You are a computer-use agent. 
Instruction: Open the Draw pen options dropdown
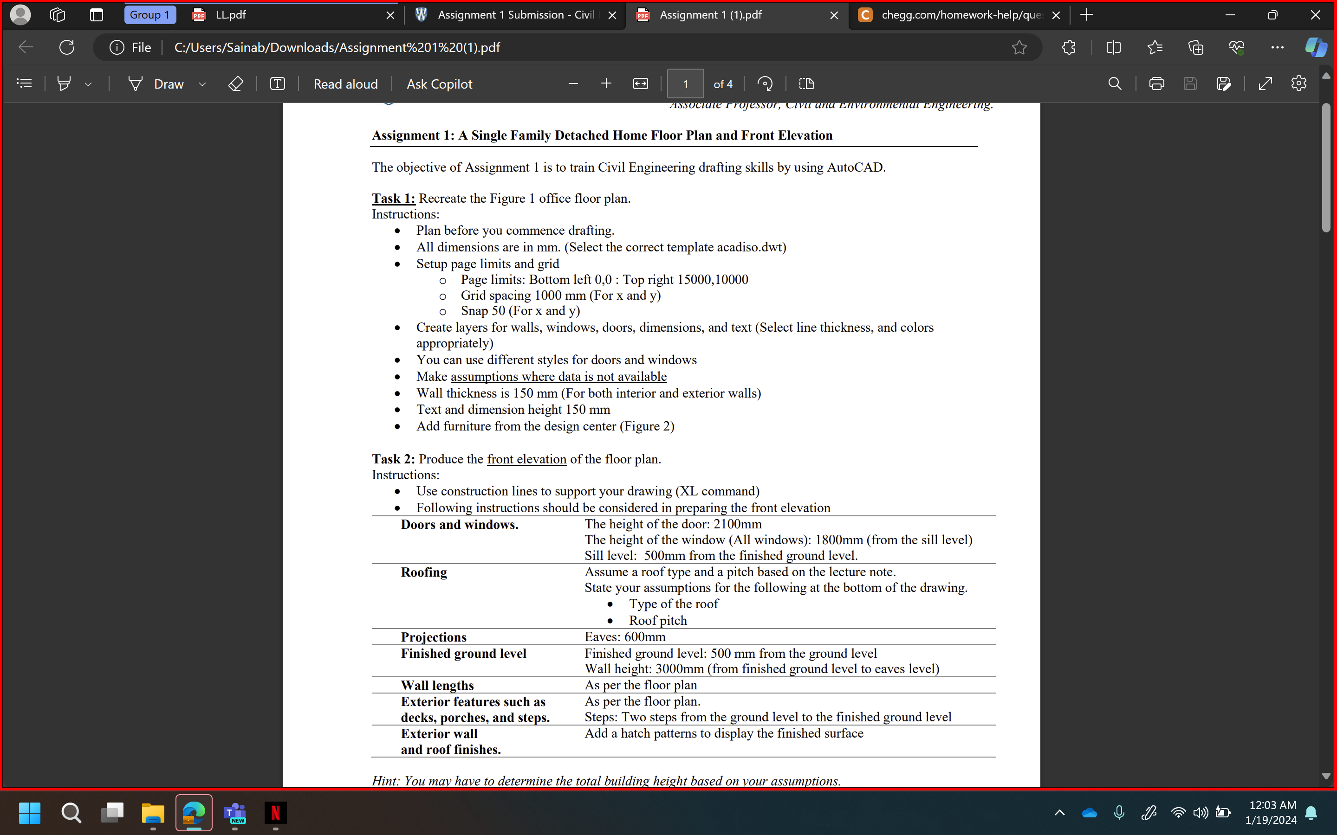pos(202,84)
